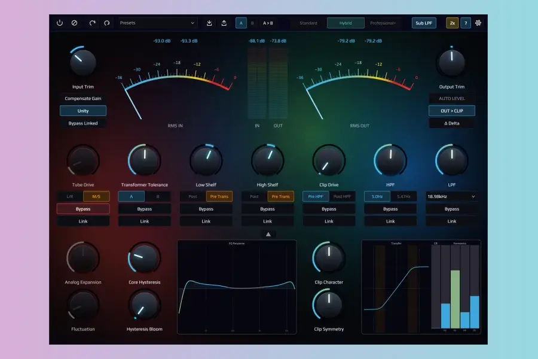Click the A>B copy control
538x359 pixels.
pyautogui.click(x=268, y=23)
